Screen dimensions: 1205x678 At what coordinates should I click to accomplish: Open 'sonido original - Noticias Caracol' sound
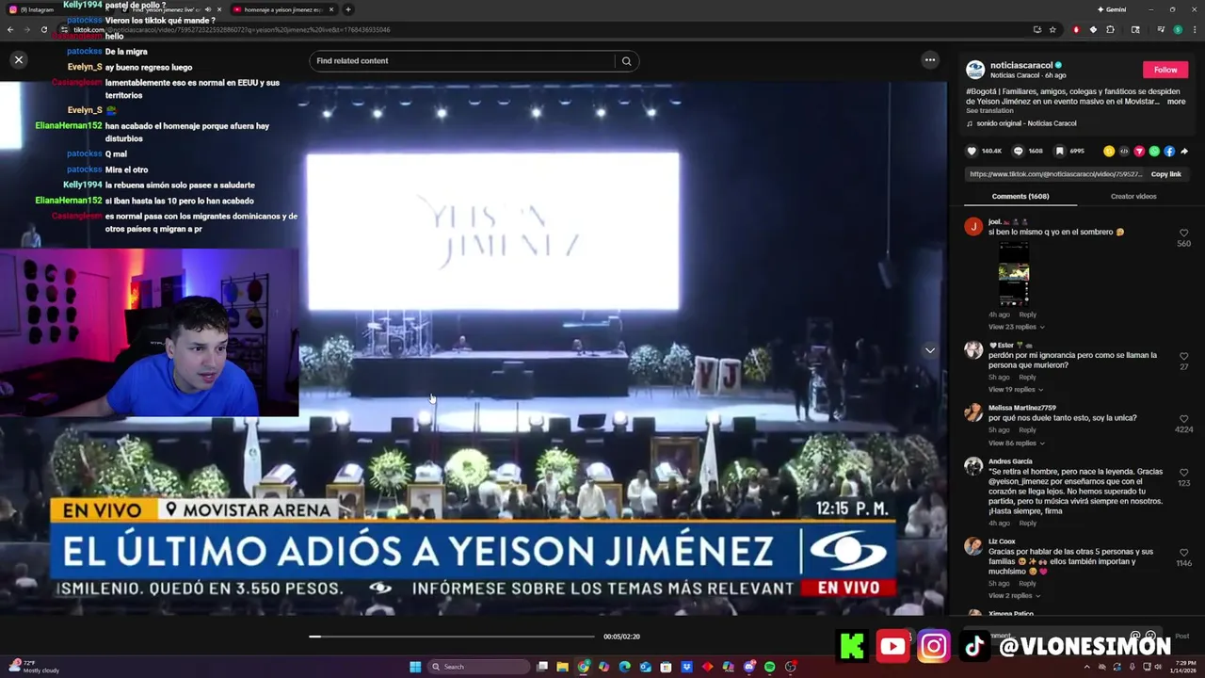pos(1026,123)
